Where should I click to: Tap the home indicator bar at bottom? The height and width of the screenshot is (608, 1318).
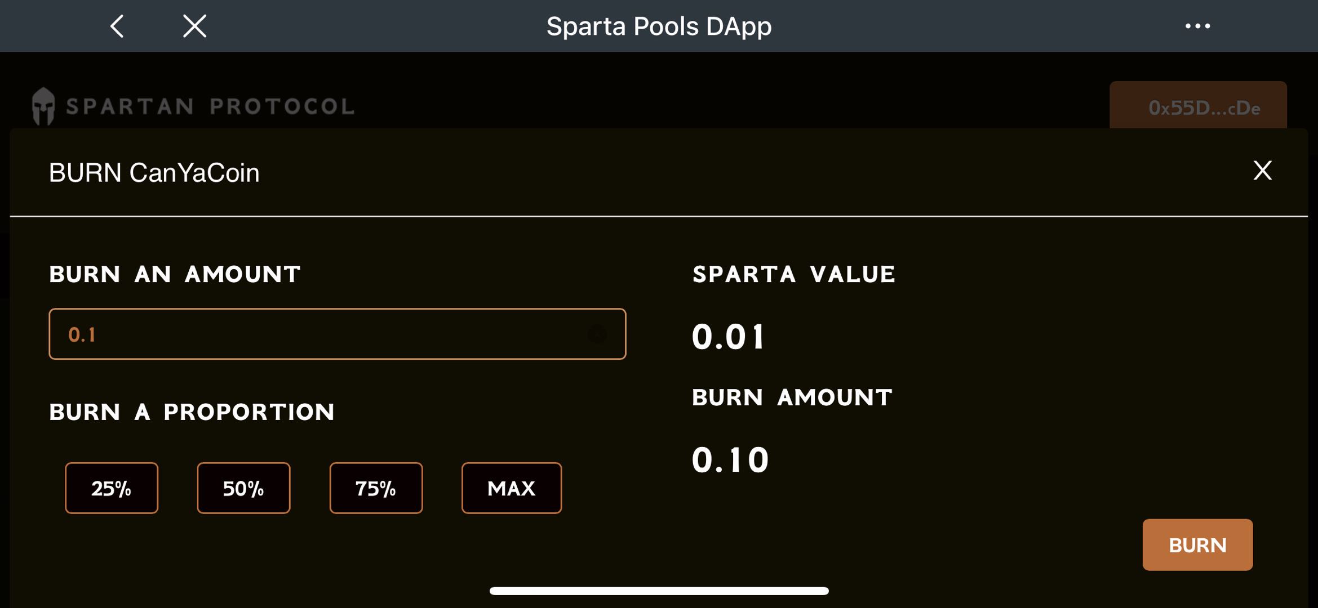[x=659, y=589]
